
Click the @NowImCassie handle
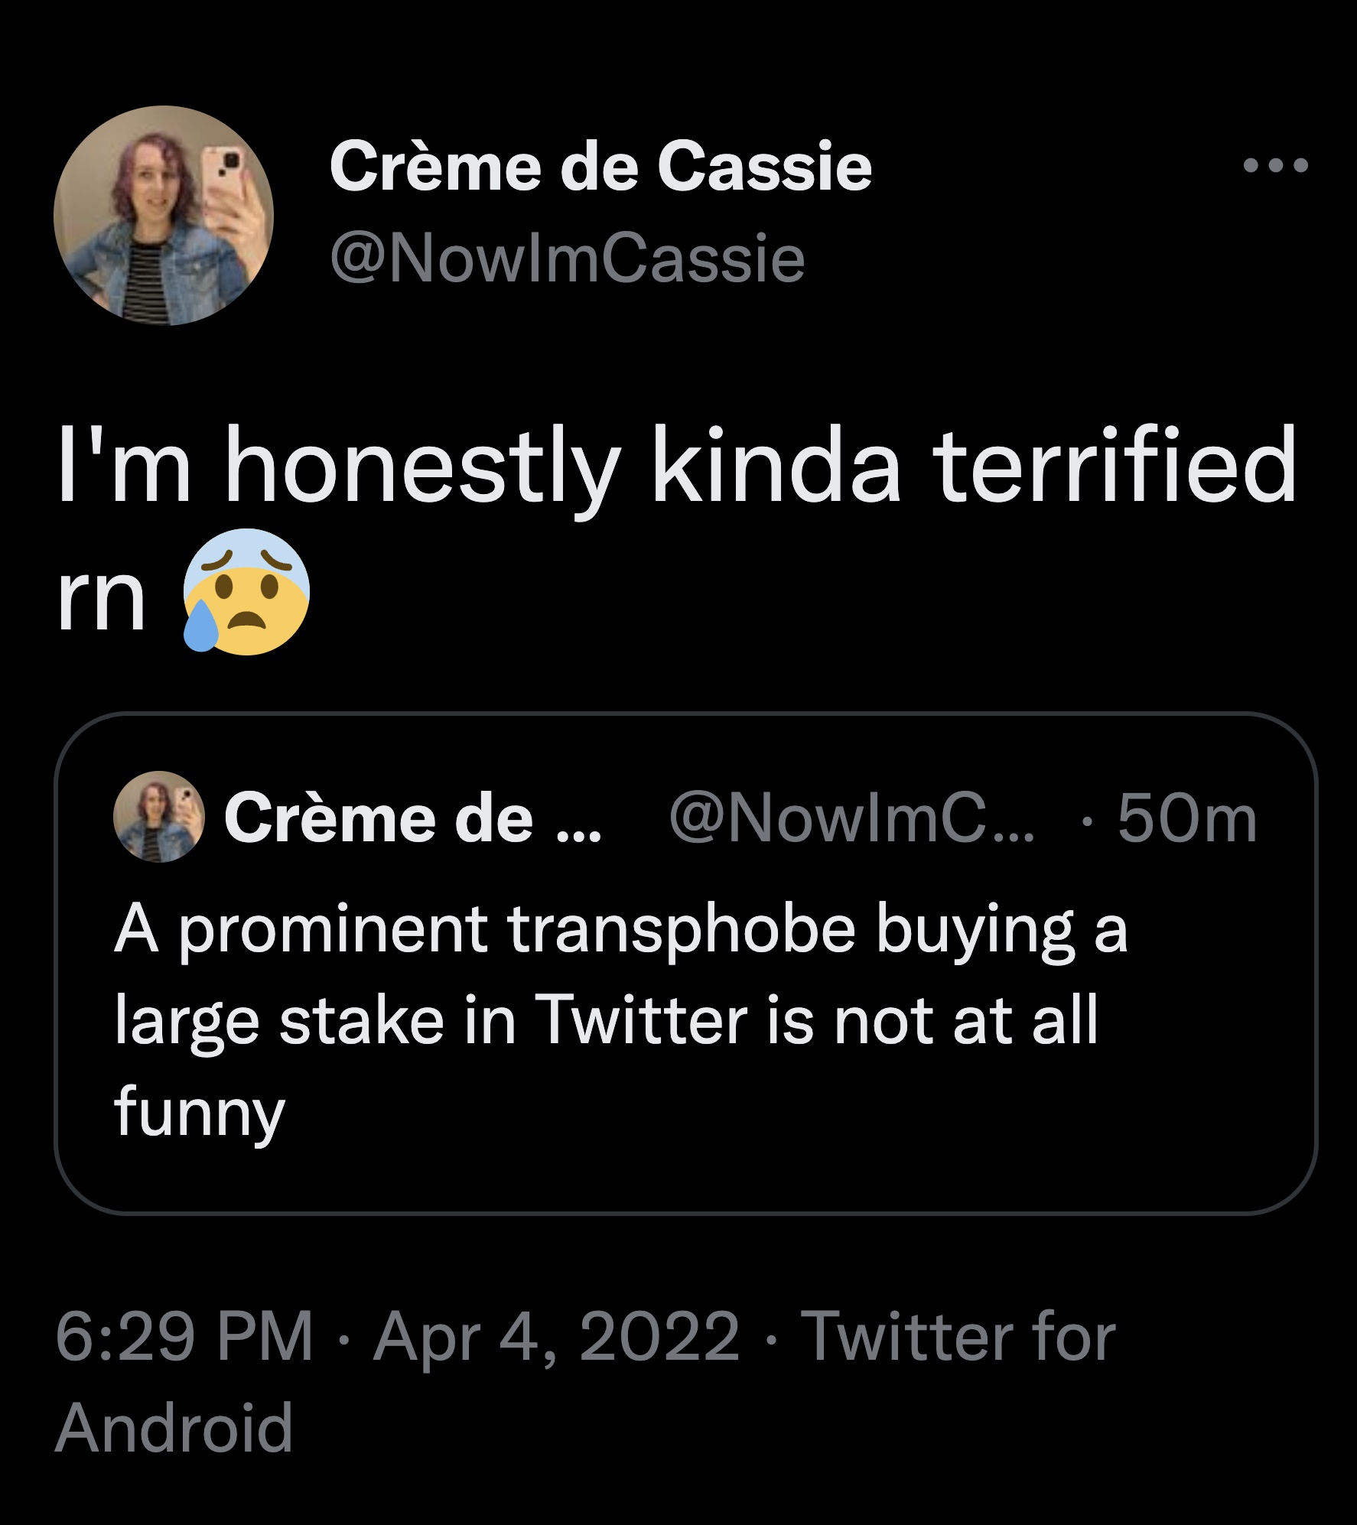click(567, 259)
